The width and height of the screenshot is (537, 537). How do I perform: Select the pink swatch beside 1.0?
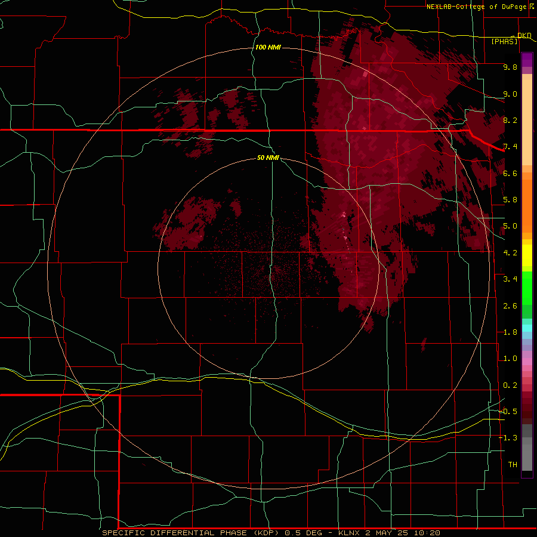coord(527,362)
